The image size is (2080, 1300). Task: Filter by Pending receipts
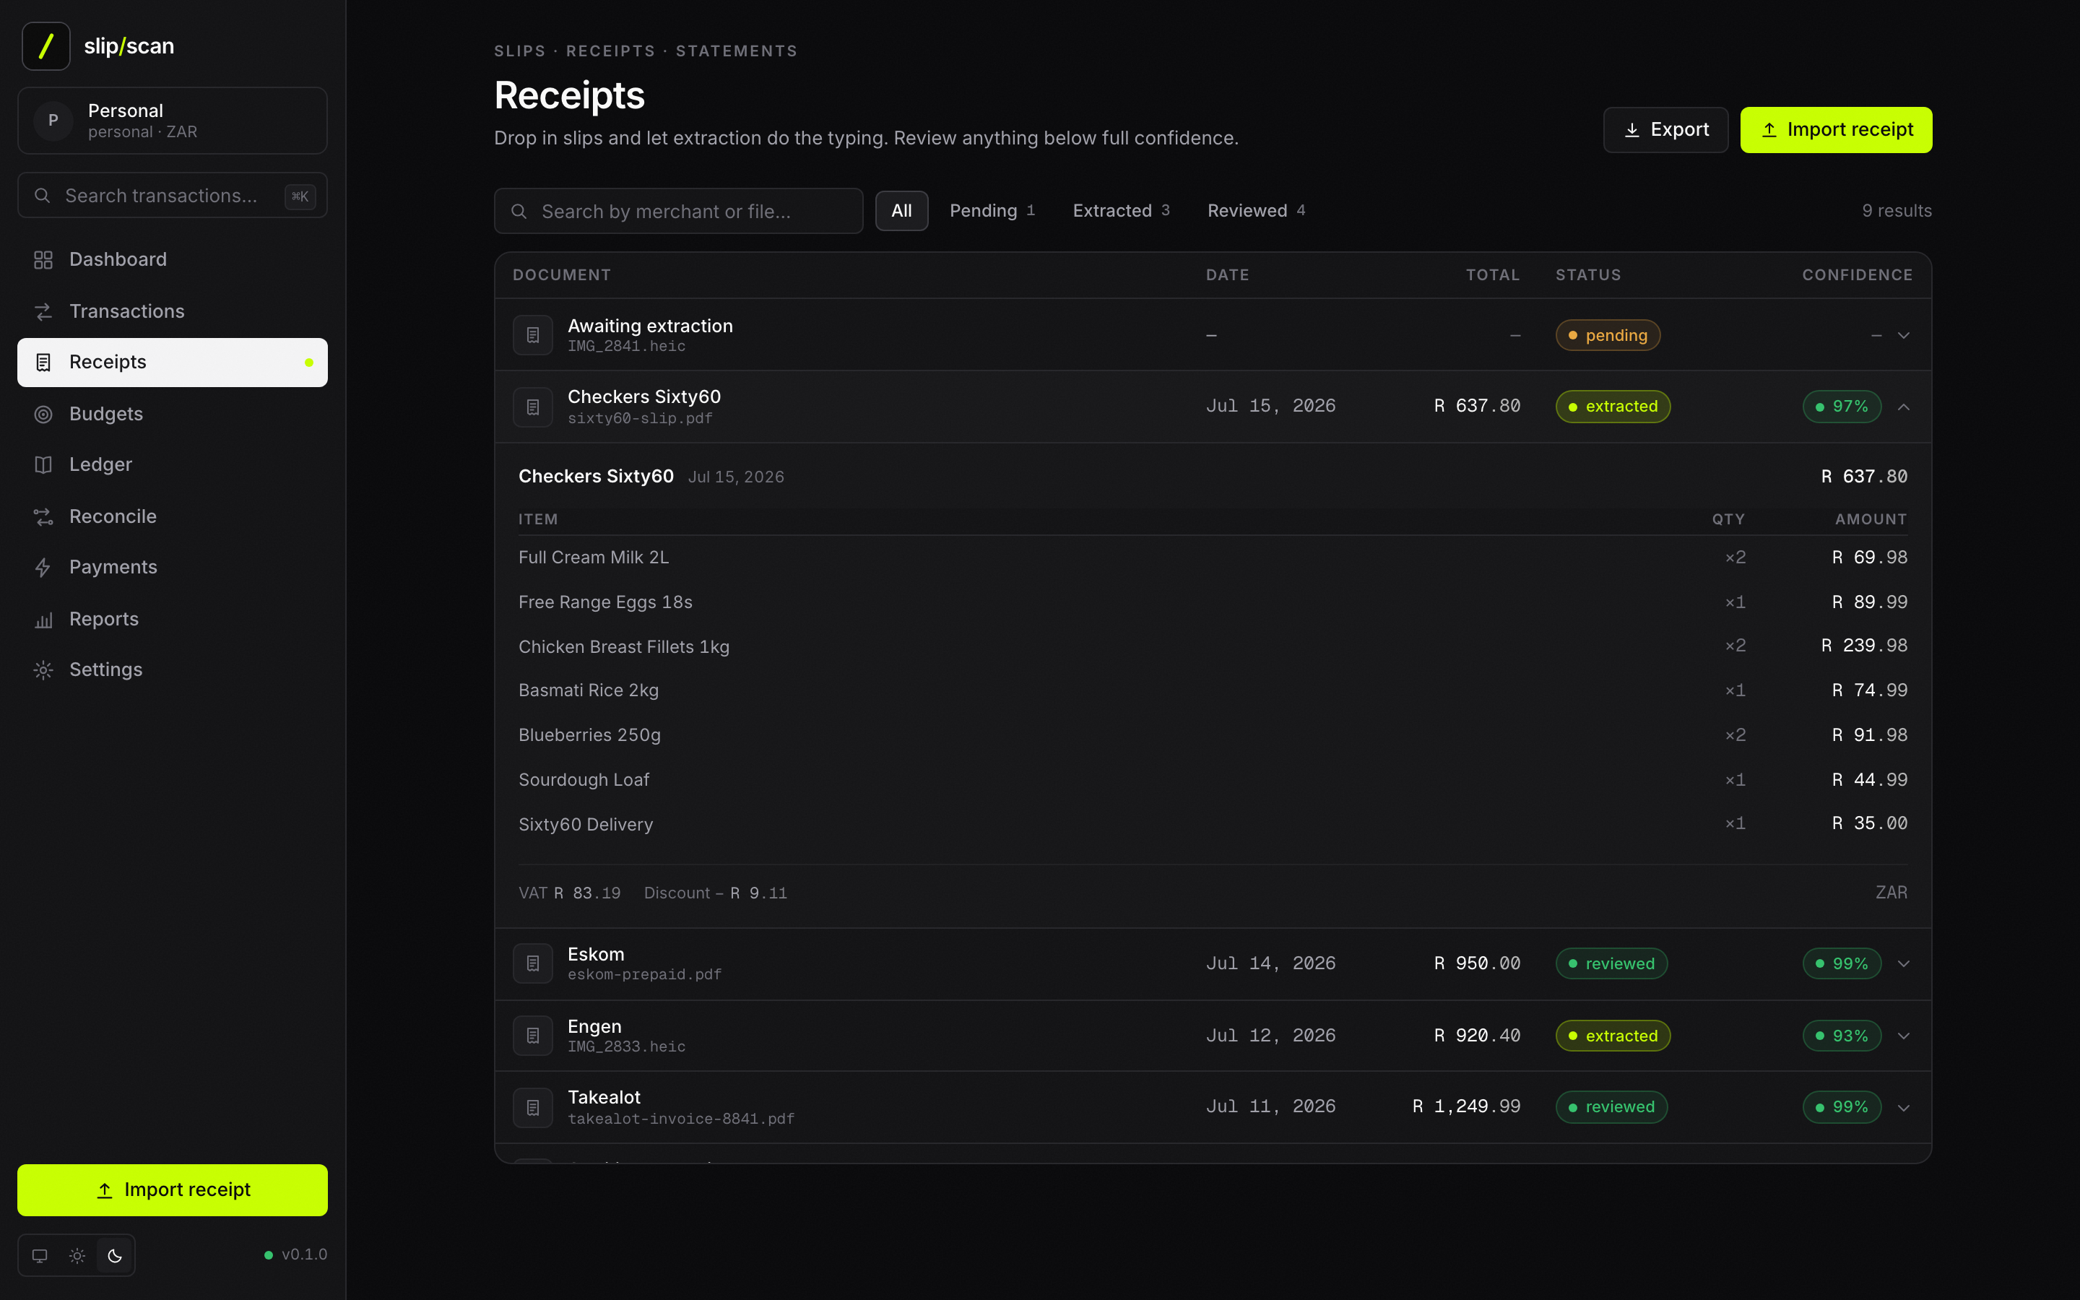click(992, 211)
